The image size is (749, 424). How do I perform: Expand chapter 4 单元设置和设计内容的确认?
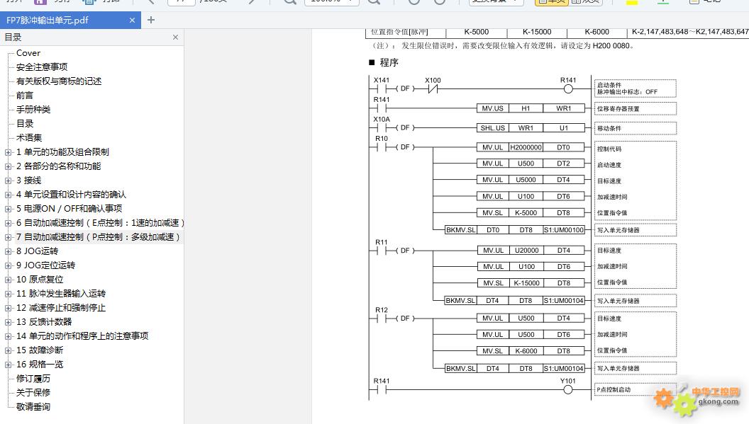[x=8, y=195]
